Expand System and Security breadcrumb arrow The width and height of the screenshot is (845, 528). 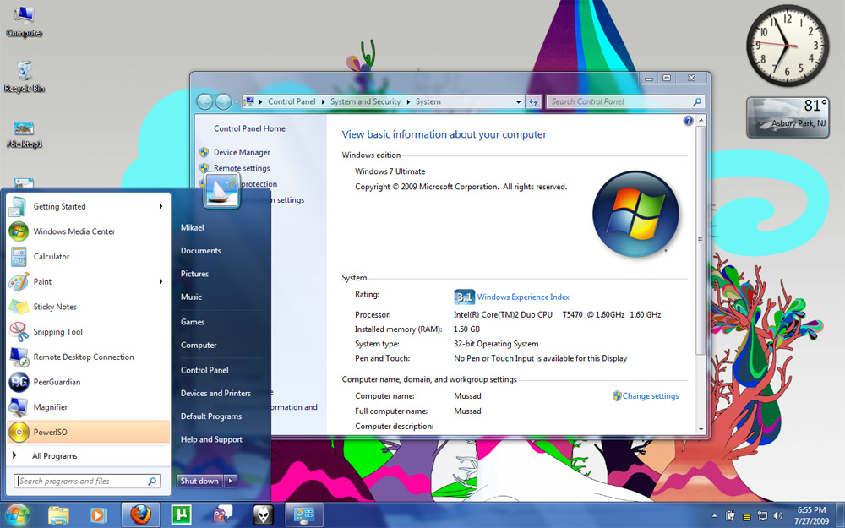tap(408, 101)
